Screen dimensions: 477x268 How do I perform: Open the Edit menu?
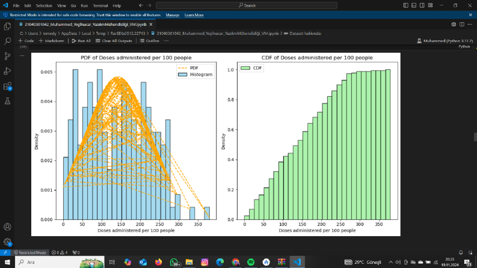tap(28, 5)
